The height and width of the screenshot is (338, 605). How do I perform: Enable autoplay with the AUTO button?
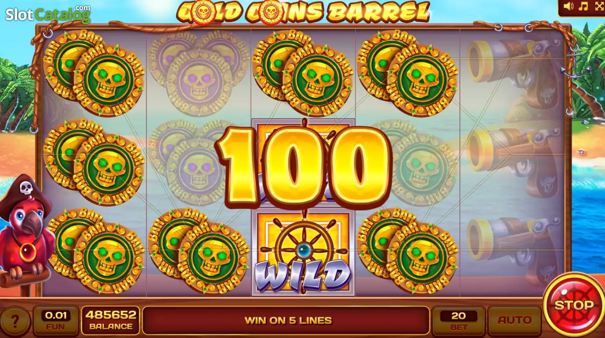(514, 320)
